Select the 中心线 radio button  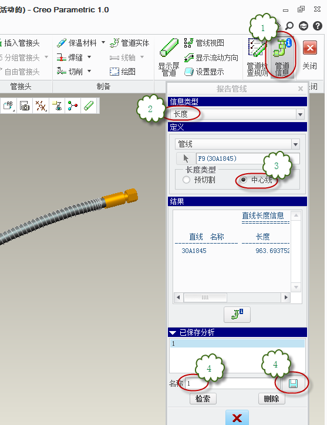click(x=244, y=180)
